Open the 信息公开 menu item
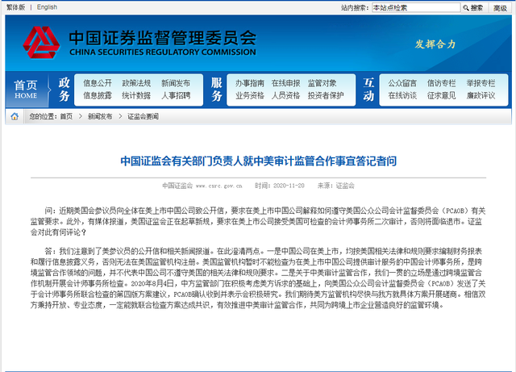 98,82
